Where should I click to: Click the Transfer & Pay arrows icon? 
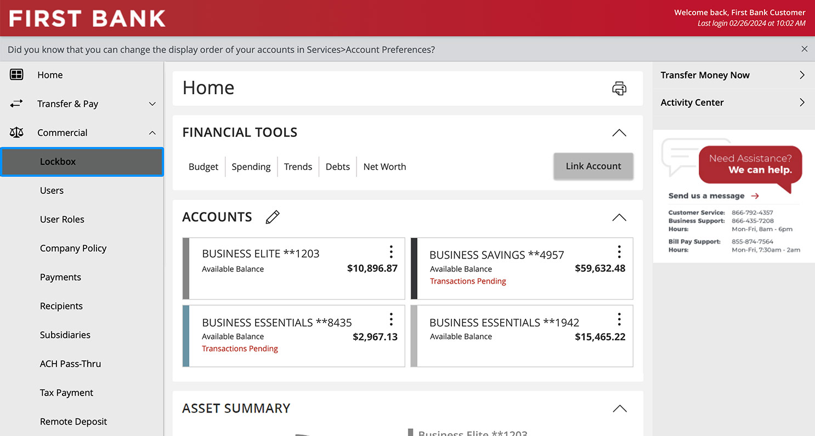click(16, 104)
